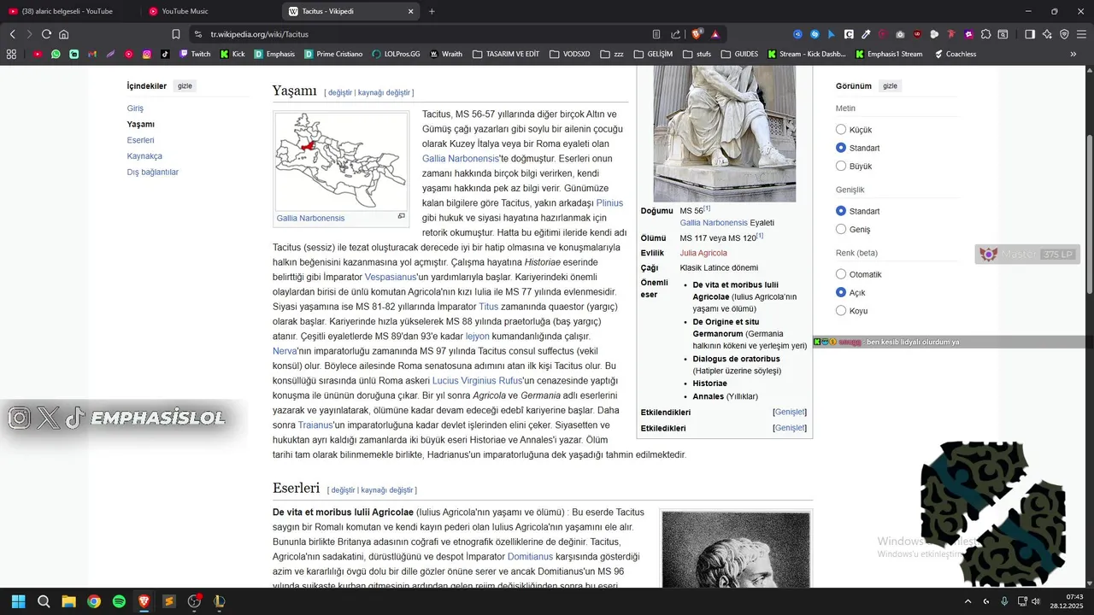Show hidden system tray icons
Viewport: 1094px width, 615px height.
point(968,601)
